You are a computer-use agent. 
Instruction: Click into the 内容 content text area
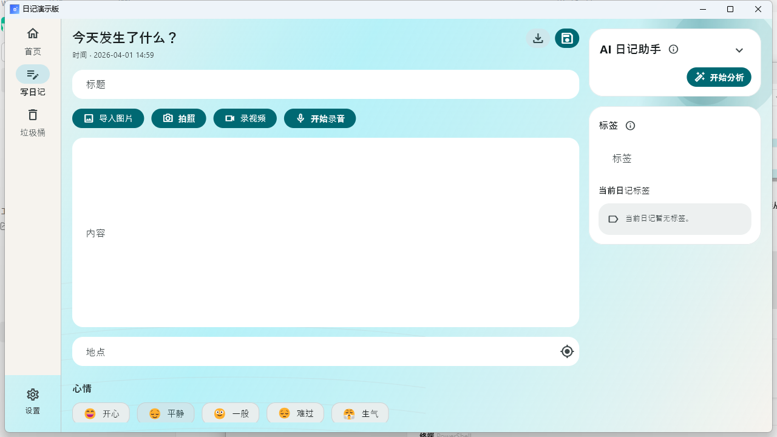pyautogui.click(x=325, y=232)
